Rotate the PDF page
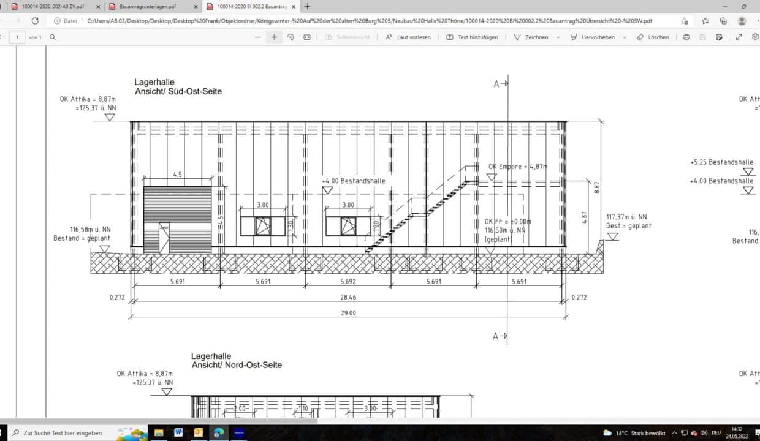 (x=291, y=37)
